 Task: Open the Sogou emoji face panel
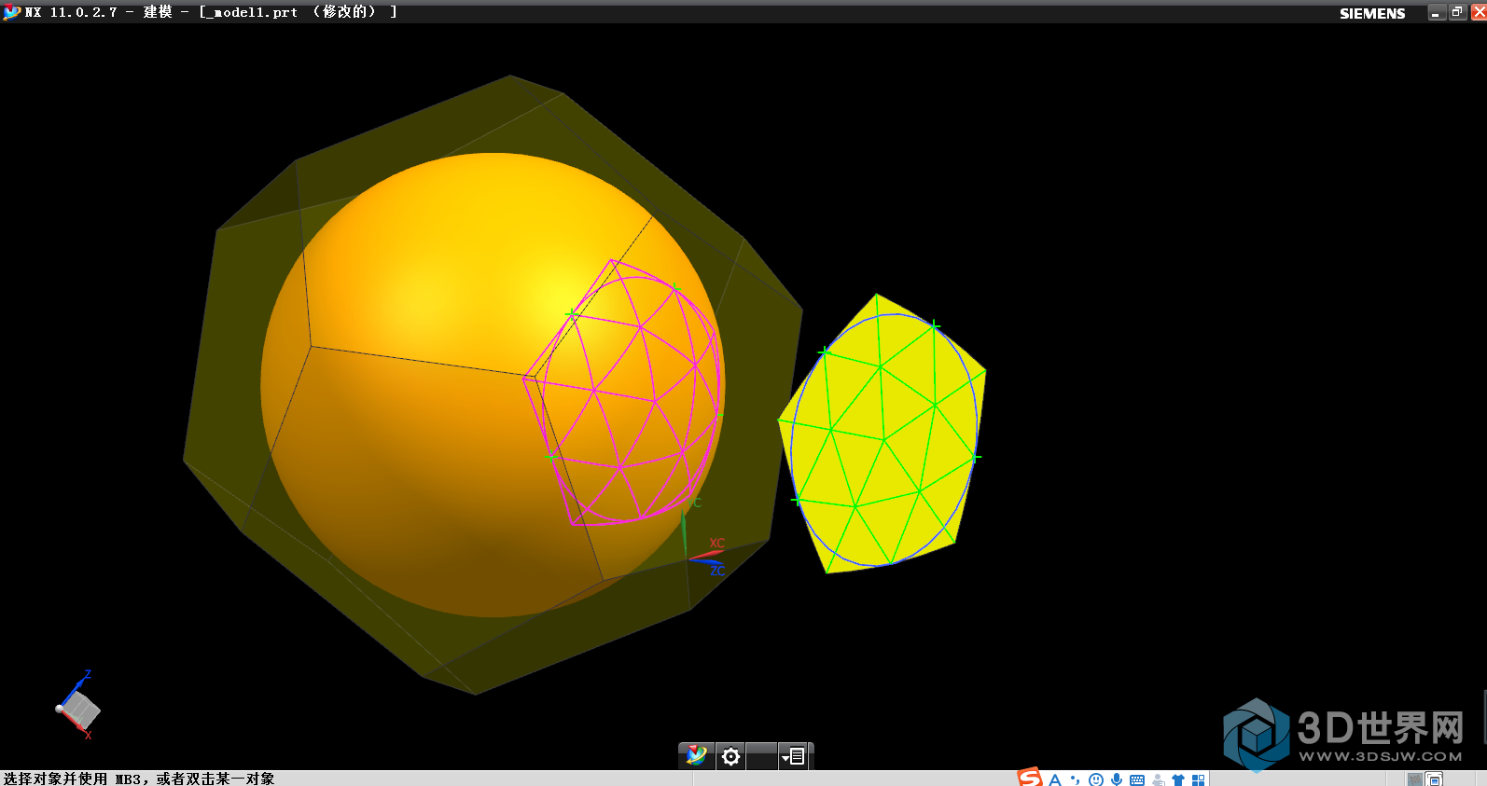(1096, 779)
